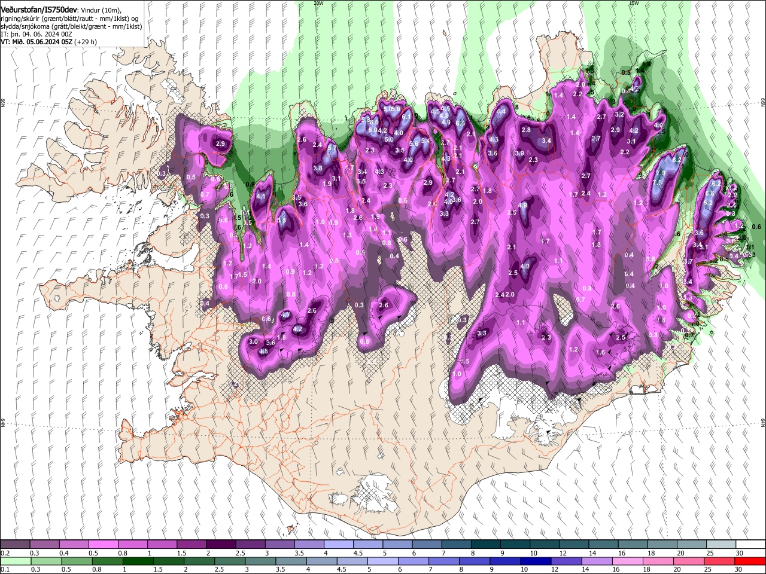Image resolution: width=766 pixels, height=574 pixels.
Task: Pick the snow scale swatch between 20 and 25
Action: click(x=692, y=545)
